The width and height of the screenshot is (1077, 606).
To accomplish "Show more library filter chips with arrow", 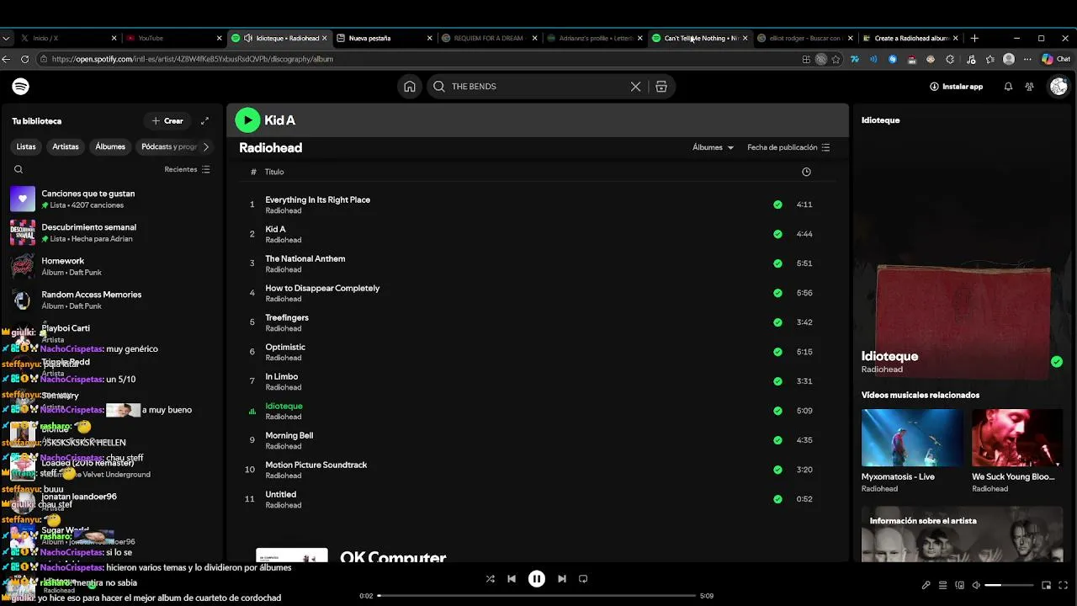I will [205, 146].
